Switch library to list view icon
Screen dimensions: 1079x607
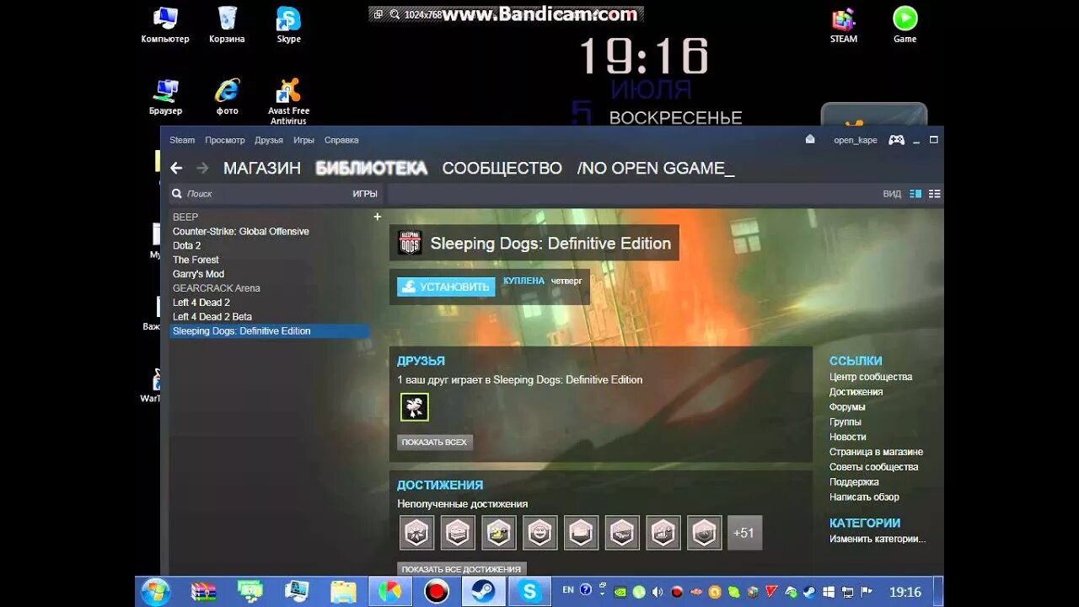pyautogui.click(x=934, y=194)
